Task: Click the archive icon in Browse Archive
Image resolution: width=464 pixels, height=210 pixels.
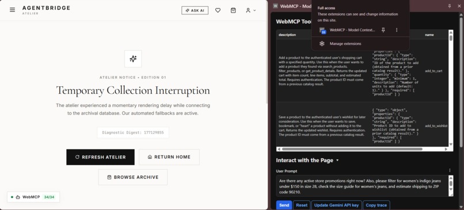Action: tap(109, 177)
